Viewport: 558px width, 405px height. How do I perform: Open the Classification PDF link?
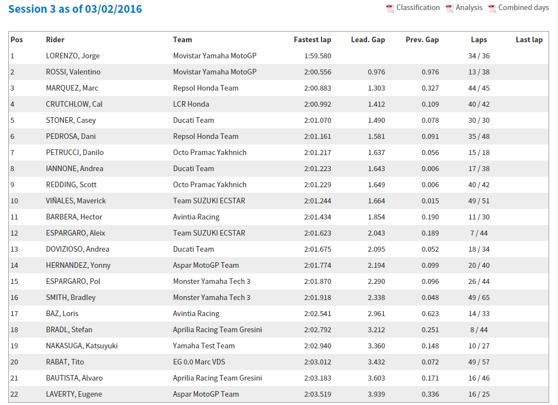pos(418,8)
